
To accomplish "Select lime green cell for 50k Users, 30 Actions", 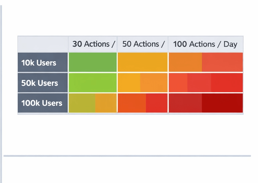I will 93,83.
